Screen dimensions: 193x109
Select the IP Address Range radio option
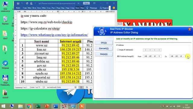[118, 56]
